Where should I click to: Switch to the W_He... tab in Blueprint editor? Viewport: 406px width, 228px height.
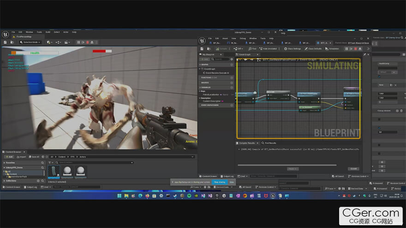[x=233, y=43]
